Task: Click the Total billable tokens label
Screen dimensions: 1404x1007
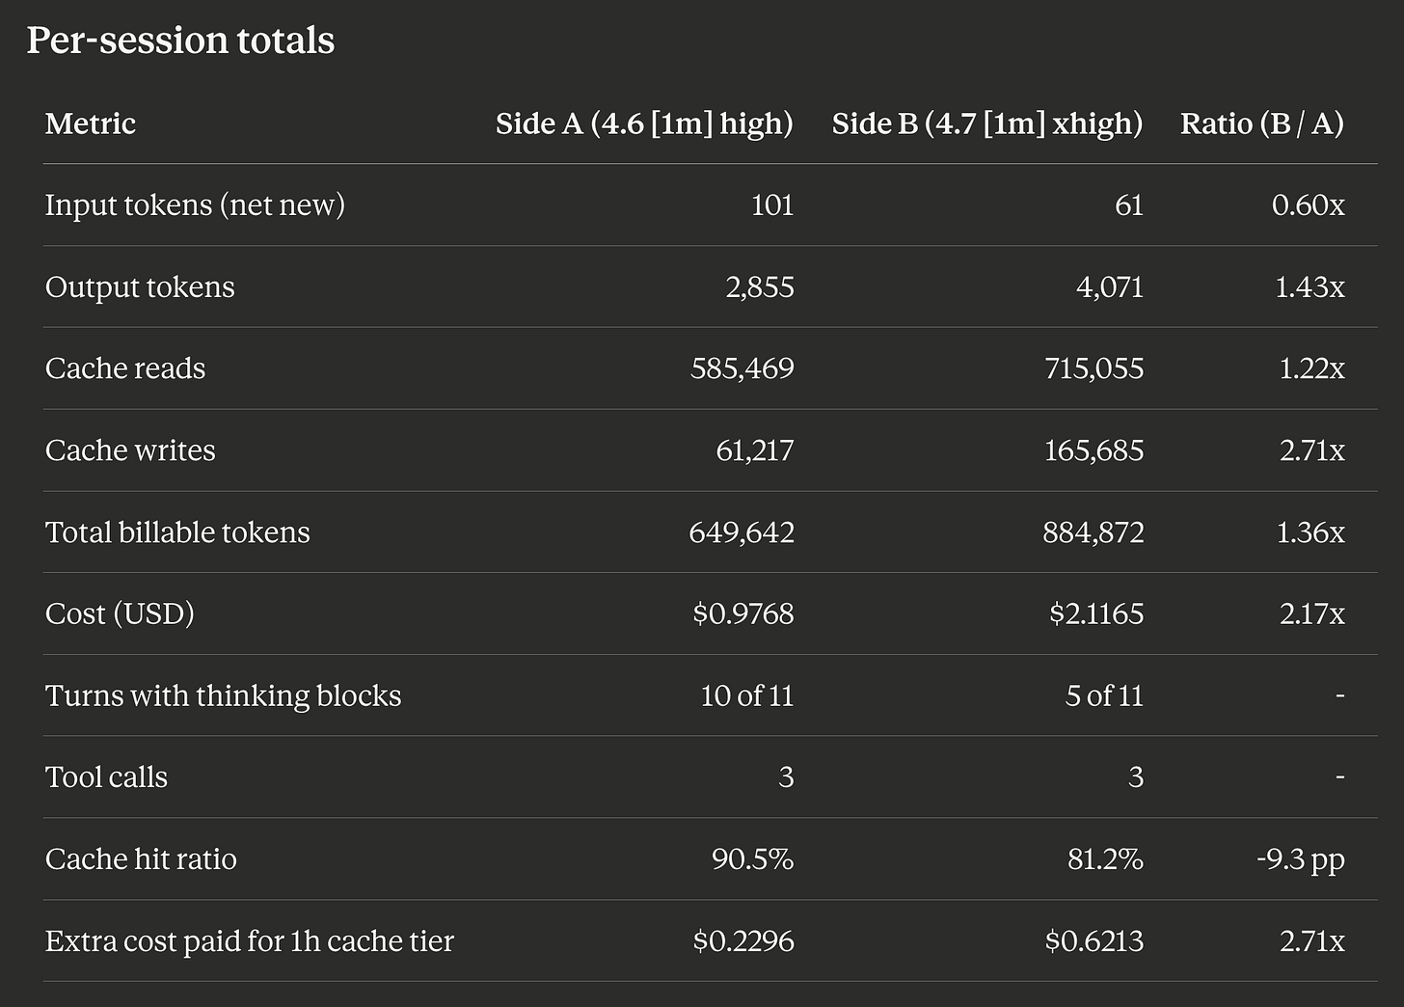Action: (177, 532)
